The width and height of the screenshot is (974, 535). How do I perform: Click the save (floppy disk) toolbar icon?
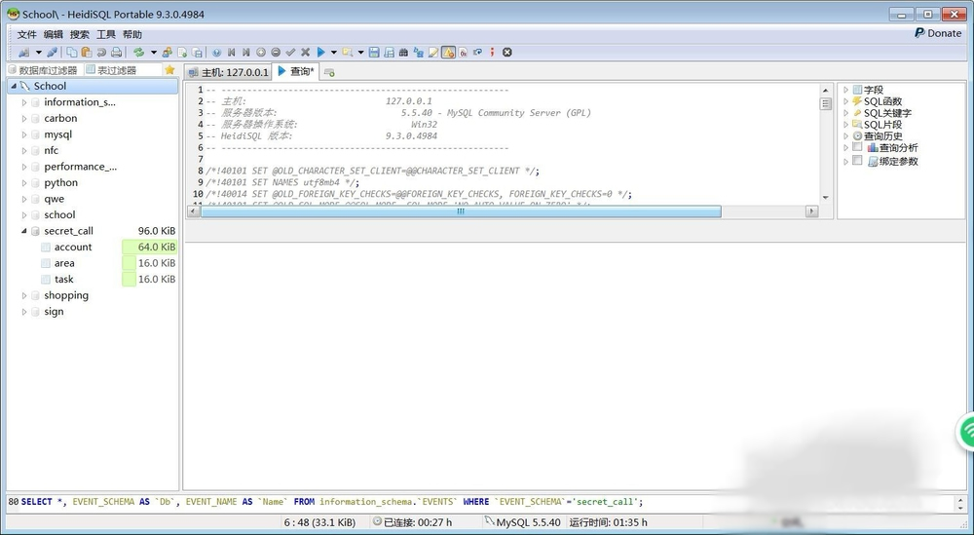tap(374, 53)
